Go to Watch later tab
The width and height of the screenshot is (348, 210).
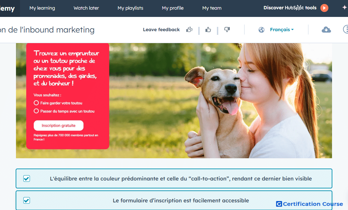pyautogui.click(x=86, y=8)
